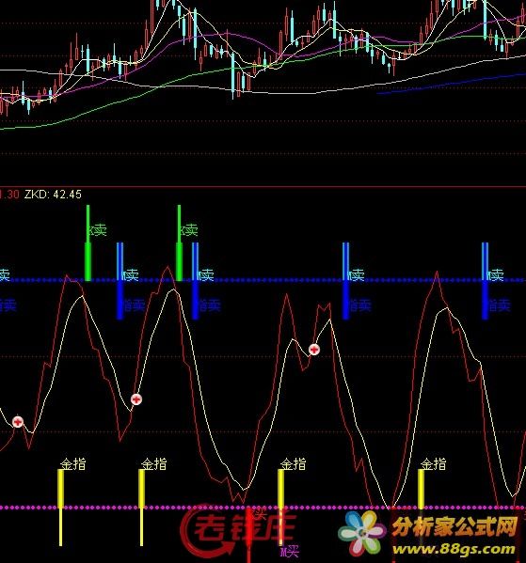Click the first green sell signal bar
This screenshot has height=563, width=526.
point(88,242)
